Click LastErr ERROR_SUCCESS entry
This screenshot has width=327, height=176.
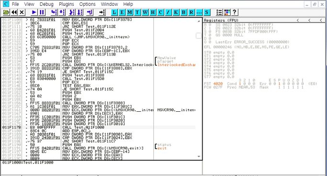pyautogui.click(x=252, y=42)
